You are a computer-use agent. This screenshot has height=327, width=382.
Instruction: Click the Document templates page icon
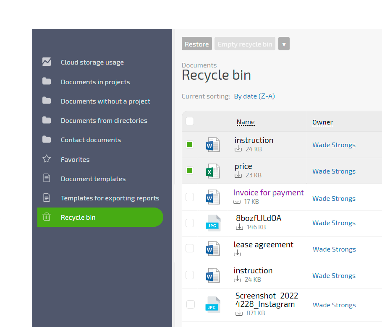47,178
